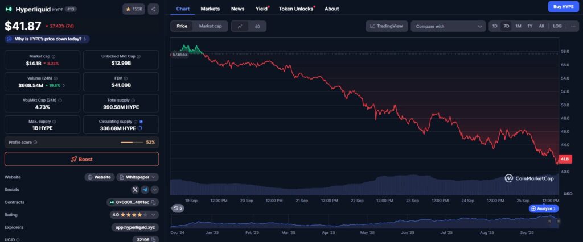Add Hyperliquid to watchlist via 155K star

(134, 9)
